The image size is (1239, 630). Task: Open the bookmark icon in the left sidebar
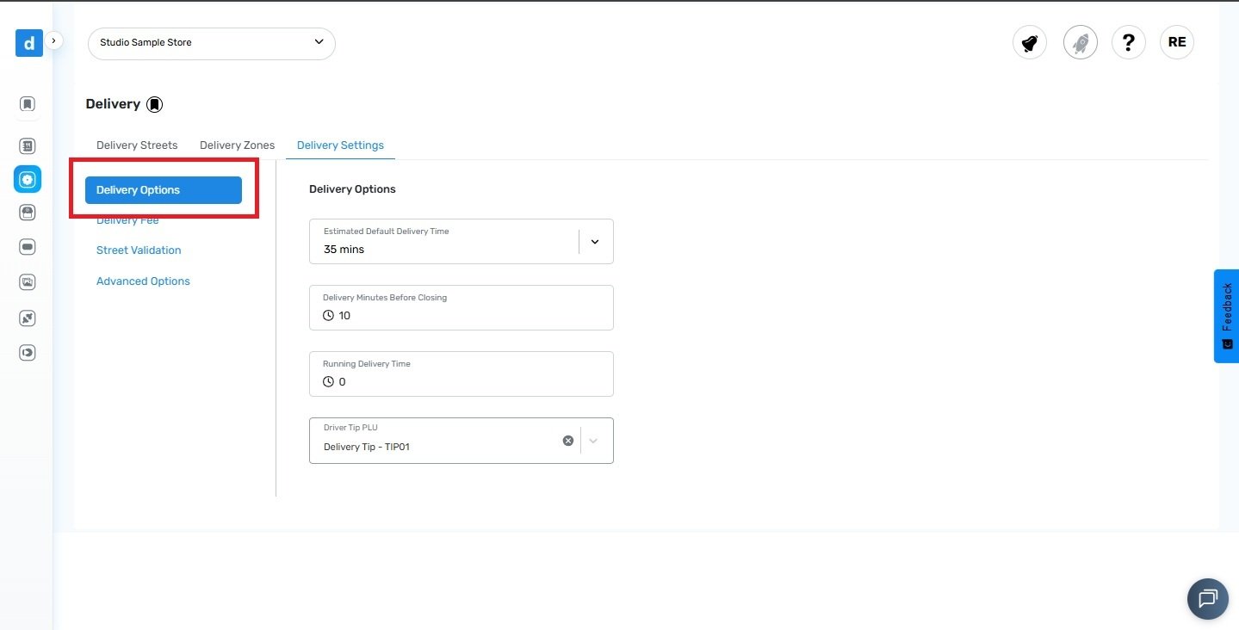[x=28, y=104]
